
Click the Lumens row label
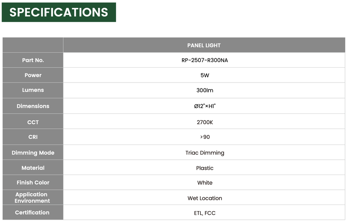pyautogui.click(x=33, y=90)
